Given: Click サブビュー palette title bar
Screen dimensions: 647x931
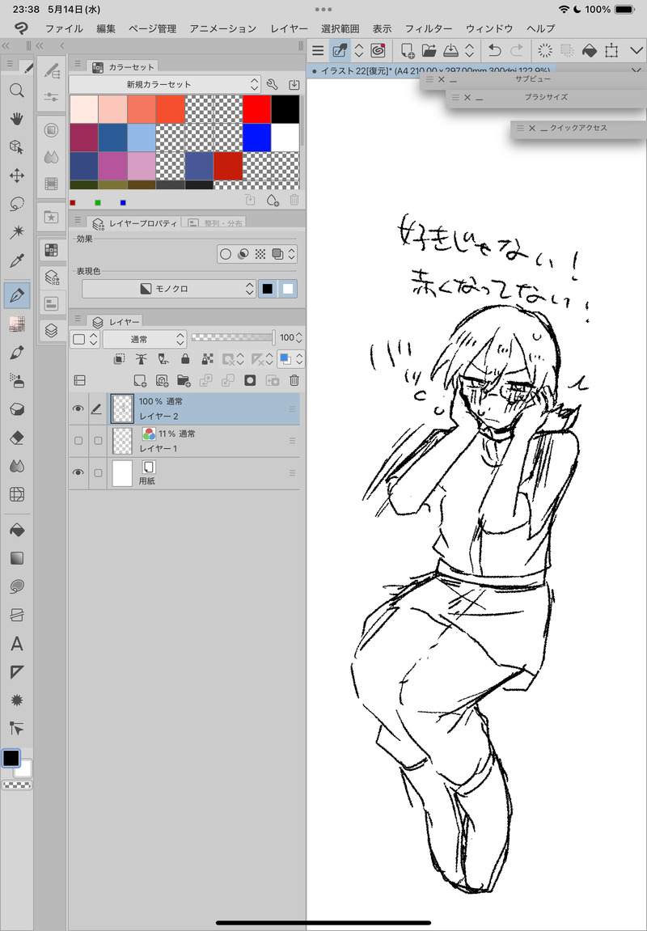Looking at the screenshot, I should pos(533,79).
